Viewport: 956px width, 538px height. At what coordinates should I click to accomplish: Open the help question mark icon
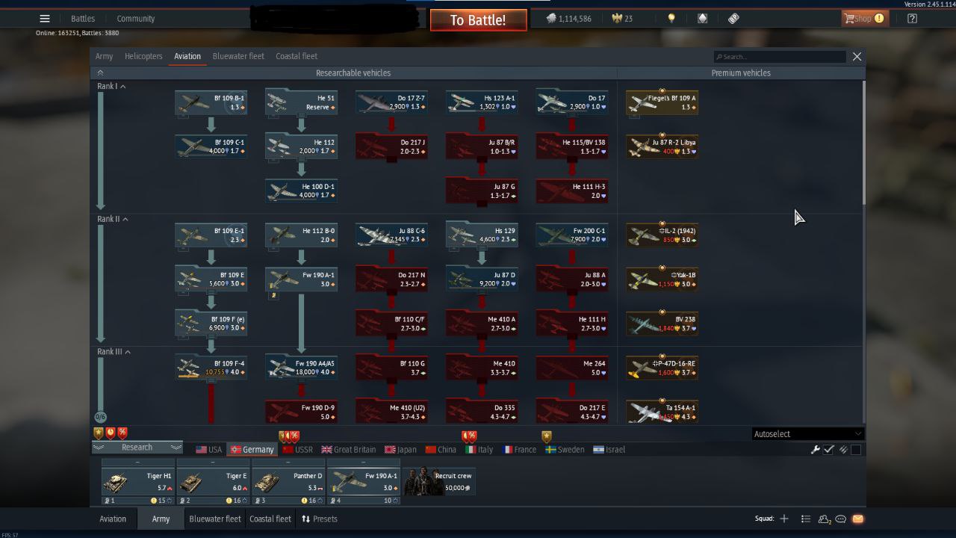pyautogui.click(x=912, y=19)
